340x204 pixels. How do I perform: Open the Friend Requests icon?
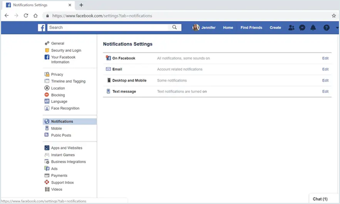click(x=291, y=28)
